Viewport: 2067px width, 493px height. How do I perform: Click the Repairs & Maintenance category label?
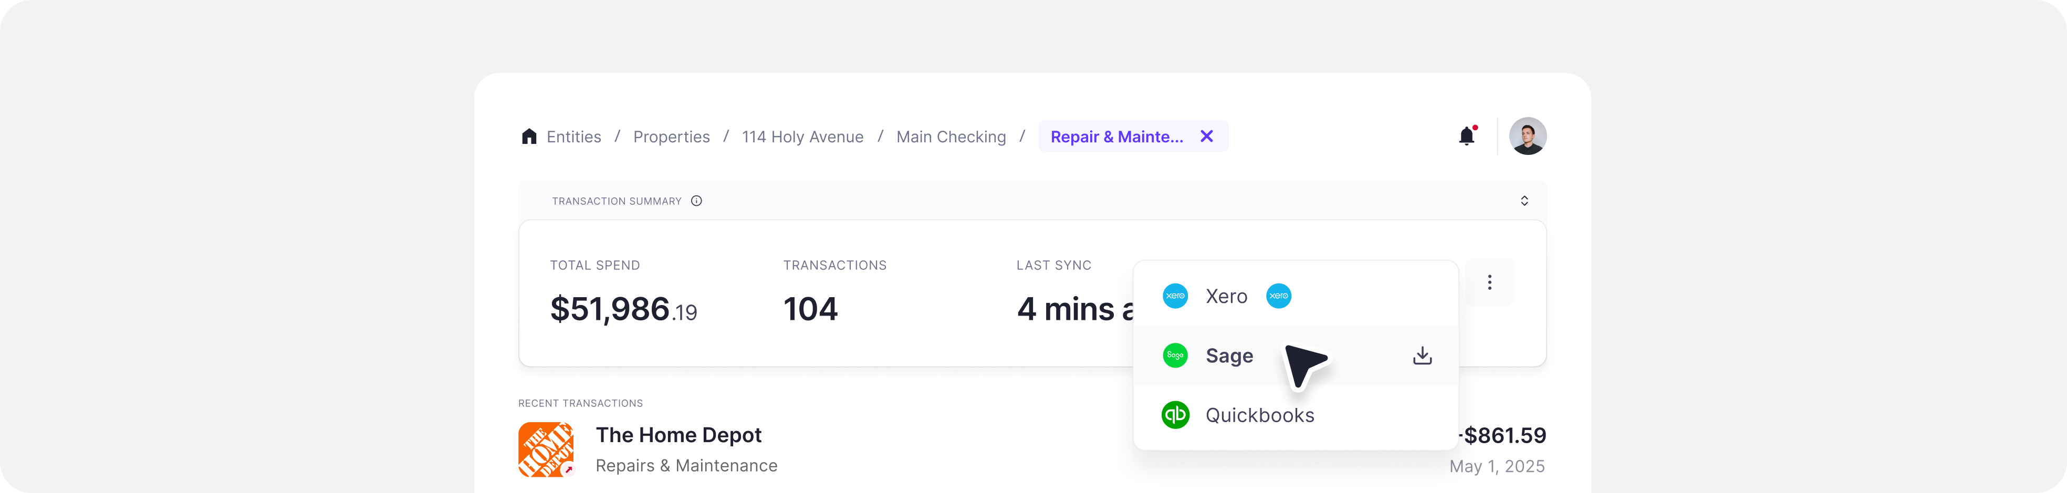pos(687,466)
